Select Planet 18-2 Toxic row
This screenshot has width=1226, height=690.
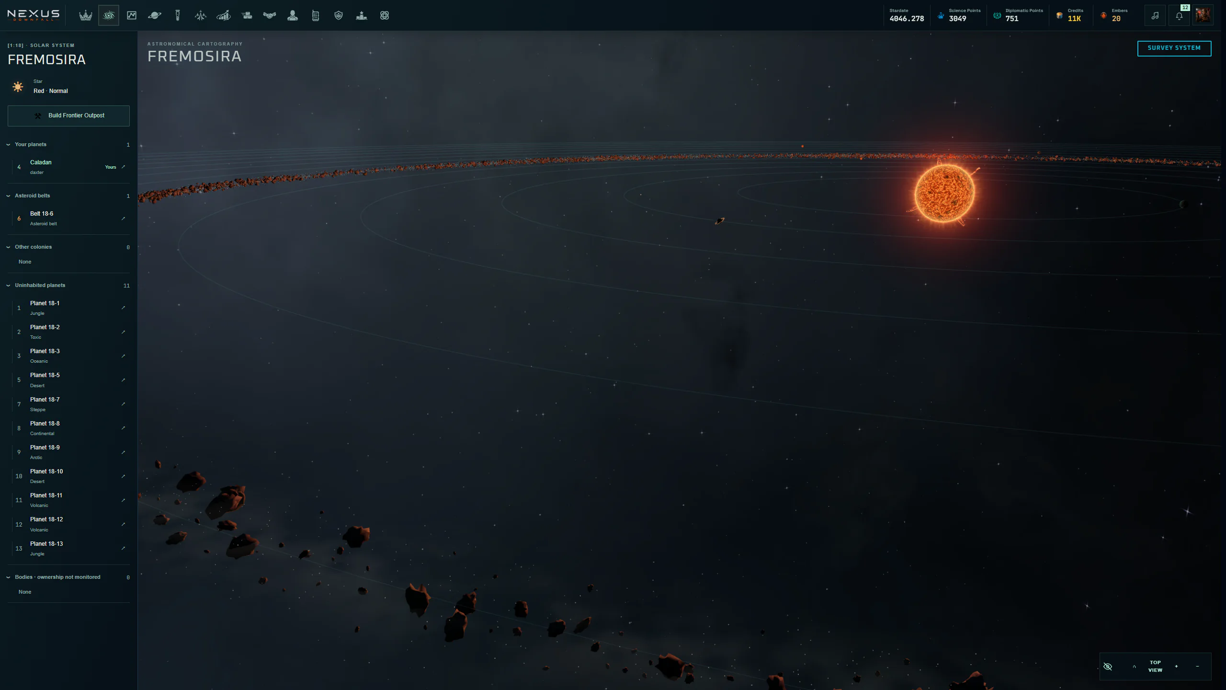pyautogui.click(x=68, y=332)
